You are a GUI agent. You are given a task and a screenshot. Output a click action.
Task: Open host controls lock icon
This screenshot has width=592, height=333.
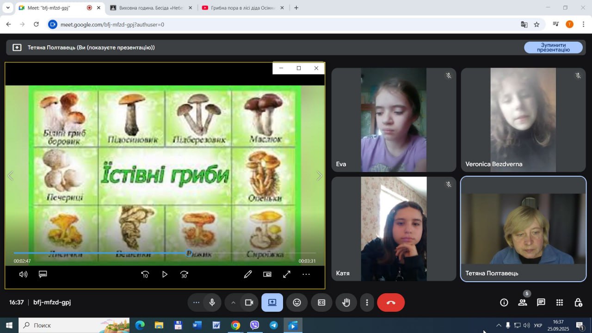(578, 302)
